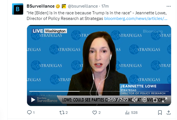Play the Bloomberg Surveillance video
177x120 pixels.
click(x=33, y=100)
